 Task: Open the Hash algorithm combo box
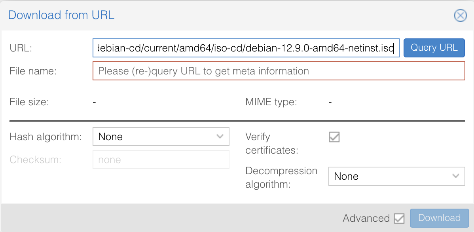[x=154, y=137]
